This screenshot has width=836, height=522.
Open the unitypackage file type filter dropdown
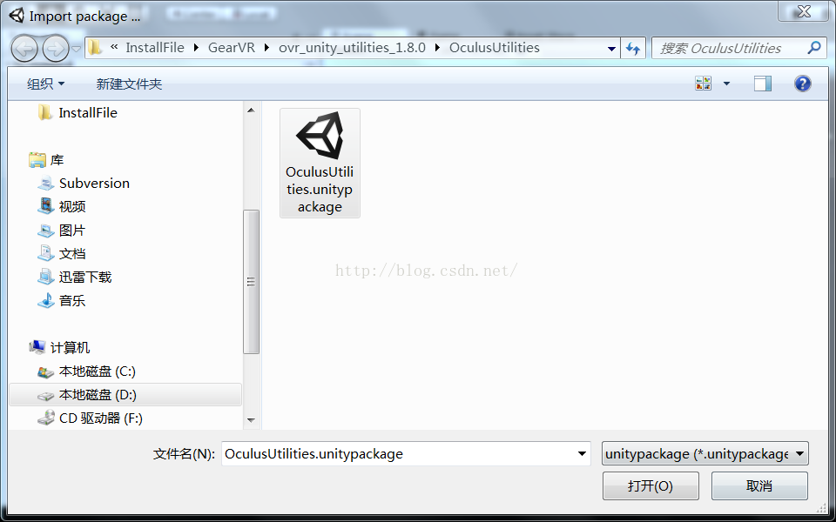coord(705,454)
